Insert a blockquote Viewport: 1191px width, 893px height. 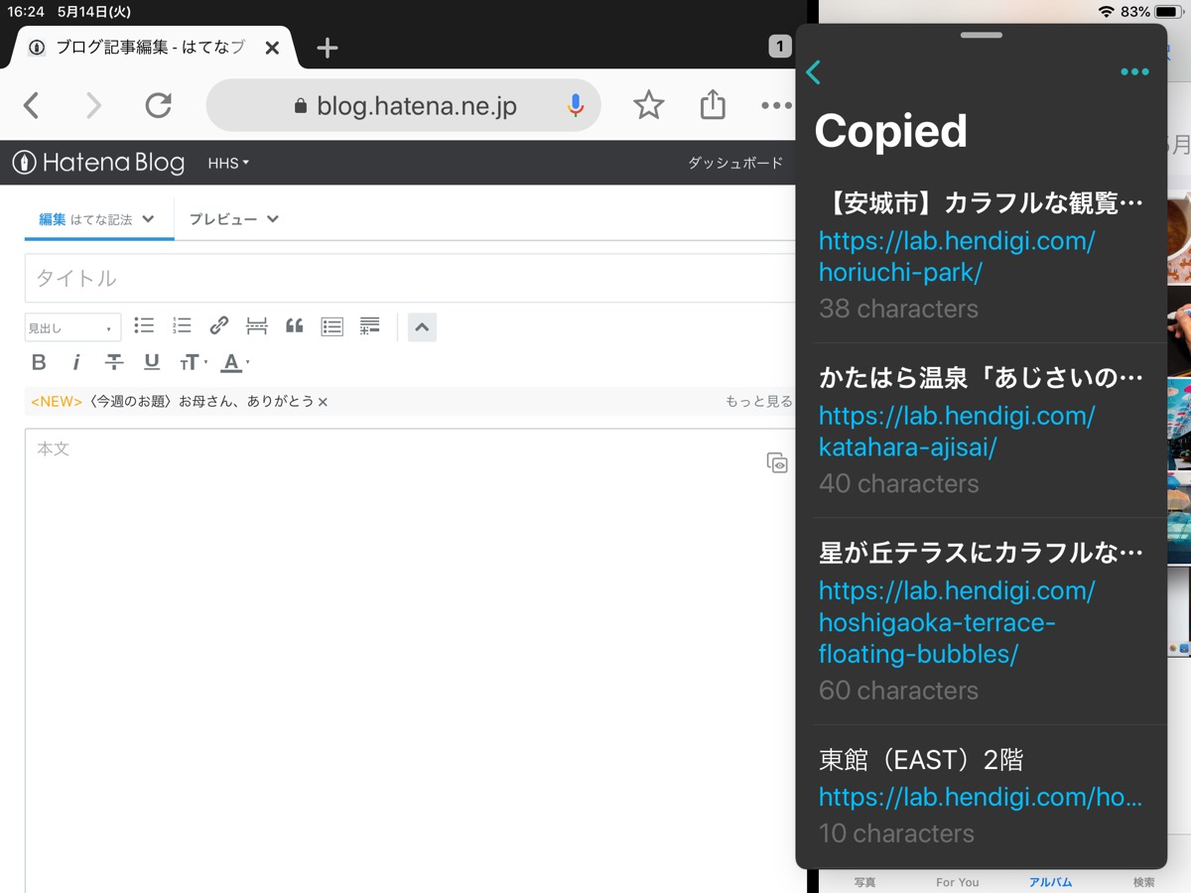pos(294,325)
